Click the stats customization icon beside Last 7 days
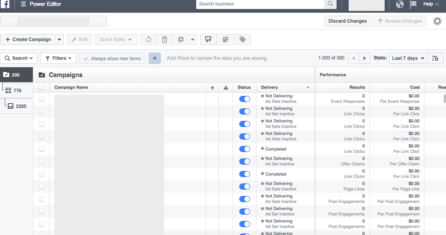446x235 pixels. pos(435,58)
